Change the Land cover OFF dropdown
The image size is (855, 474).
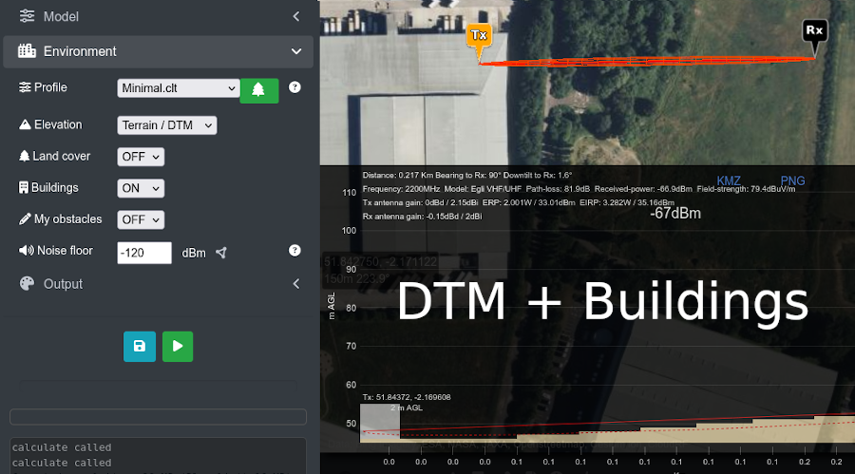click(141, 157)
